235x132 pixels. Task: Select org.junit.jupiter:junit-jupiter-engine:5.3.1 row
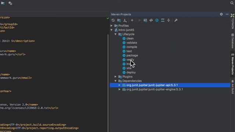pos(170,89)
